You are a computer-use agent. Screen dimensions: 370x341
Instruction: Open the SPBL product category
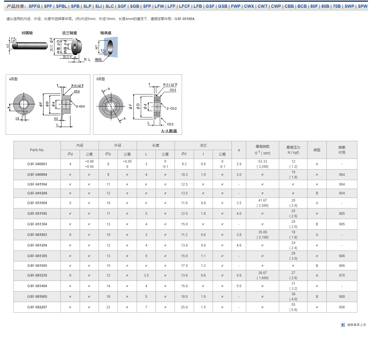pyautogui.click(x=61, y=6)
